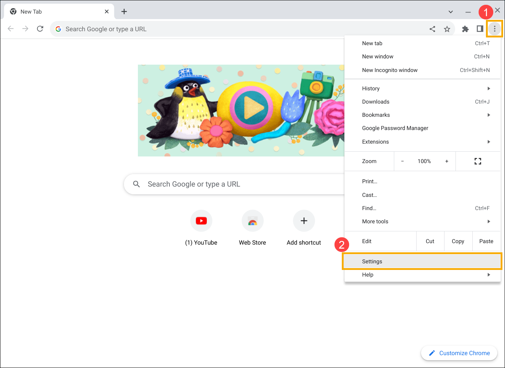The width and height of the screenshot is (505, 368).
Task: Close the New Tab tab
Action: [107, 11]
